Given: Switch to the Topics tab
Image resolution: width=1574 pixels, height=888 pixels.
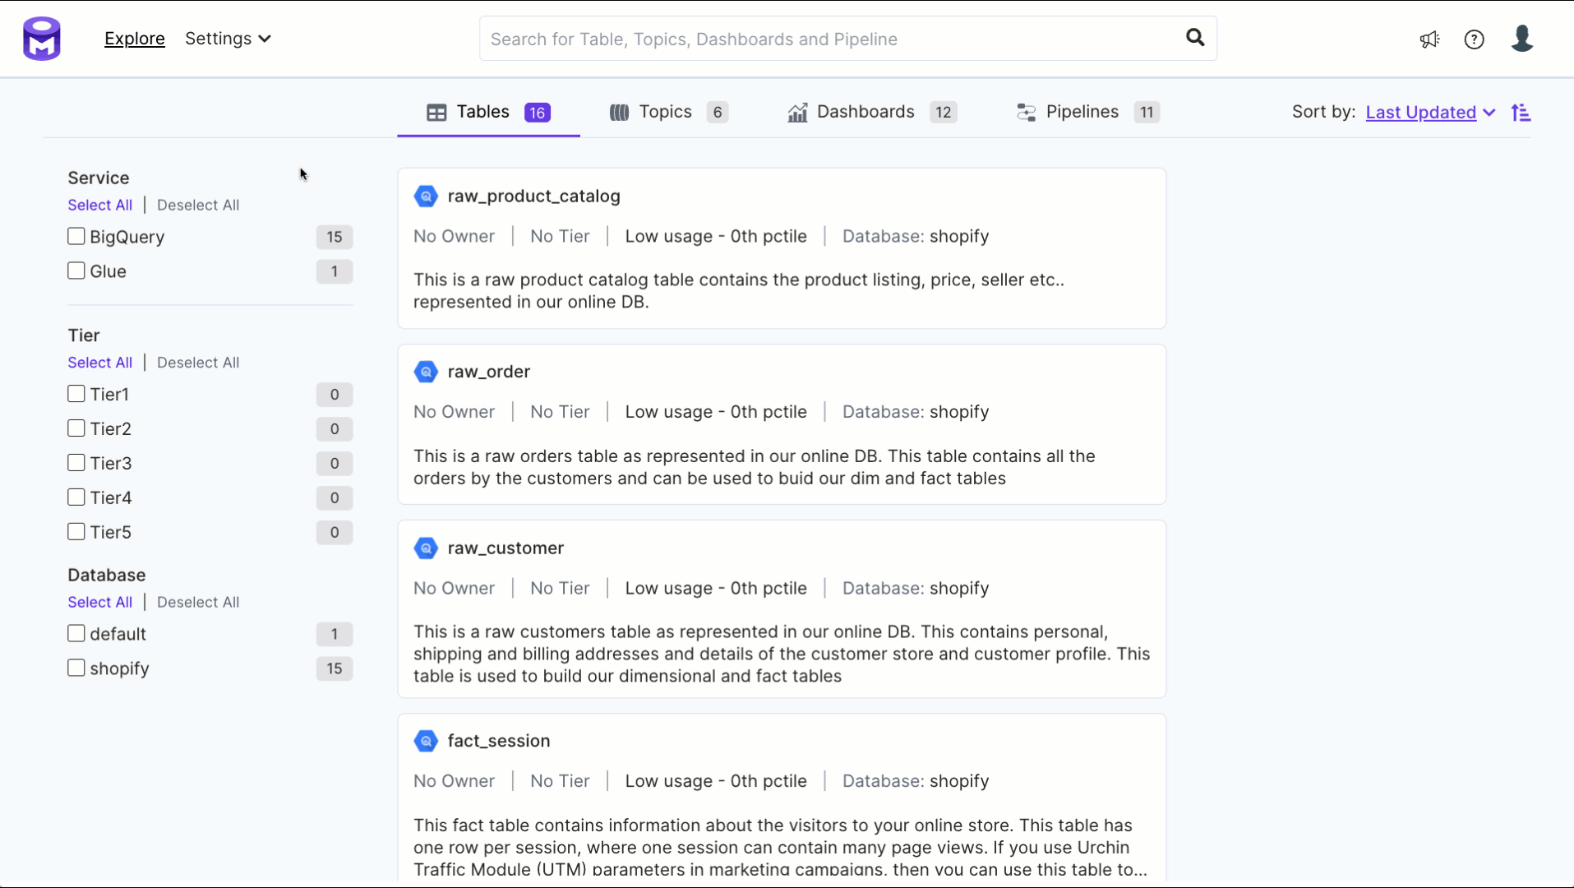Looking at the screenshot, I should point(667,112).
